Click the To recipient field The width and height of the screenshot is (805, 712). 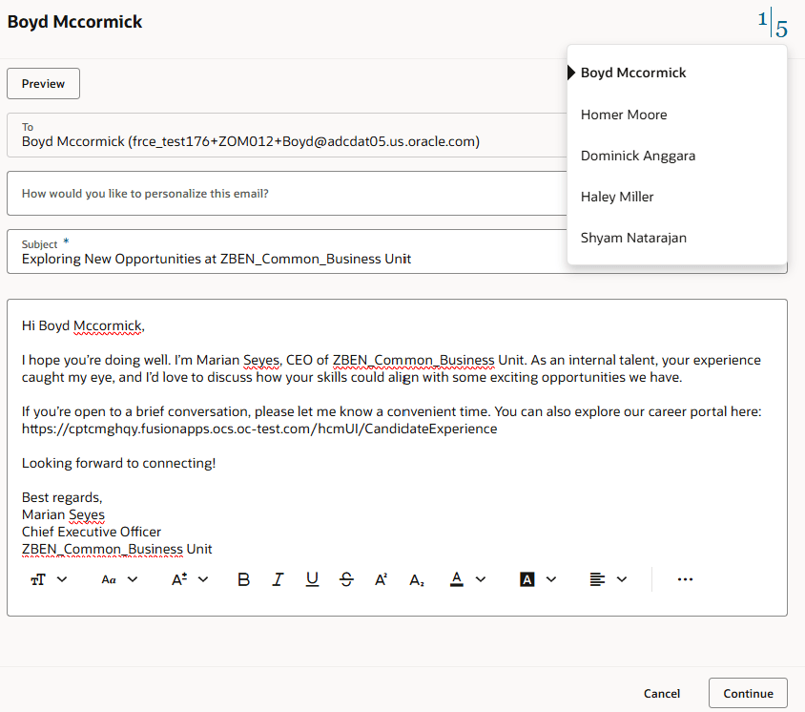click(287, 136)
